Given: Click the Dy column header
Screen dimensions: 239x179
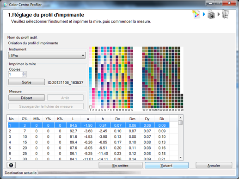Looking at the screenshot, I should point(147,119).
